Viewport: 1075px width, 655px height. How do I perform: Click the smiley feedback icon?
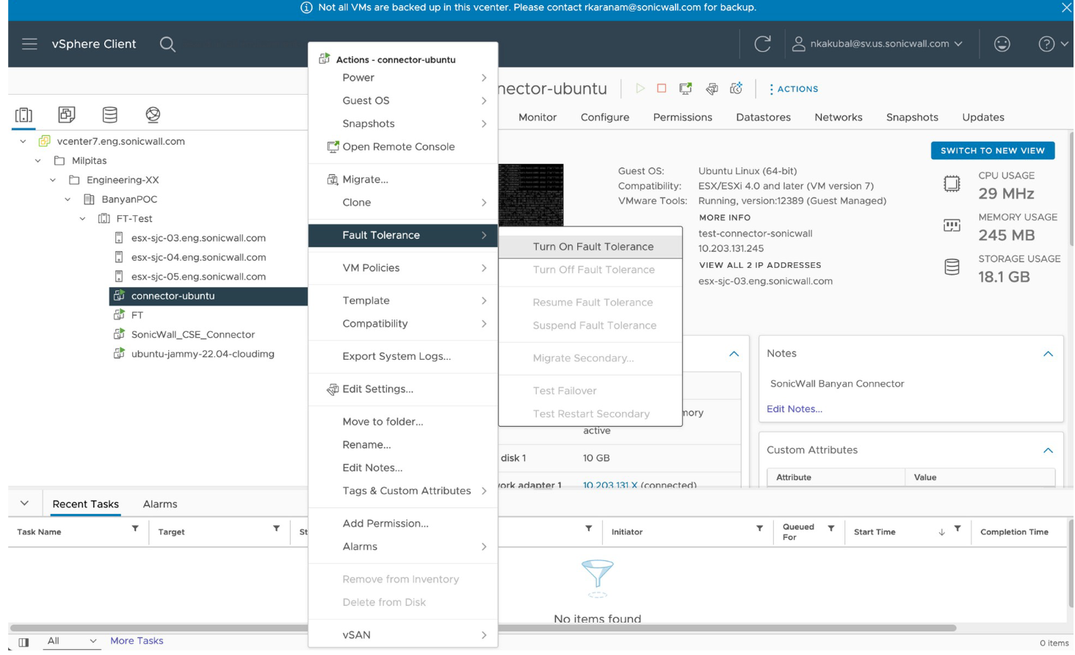tap(1002, 44)
